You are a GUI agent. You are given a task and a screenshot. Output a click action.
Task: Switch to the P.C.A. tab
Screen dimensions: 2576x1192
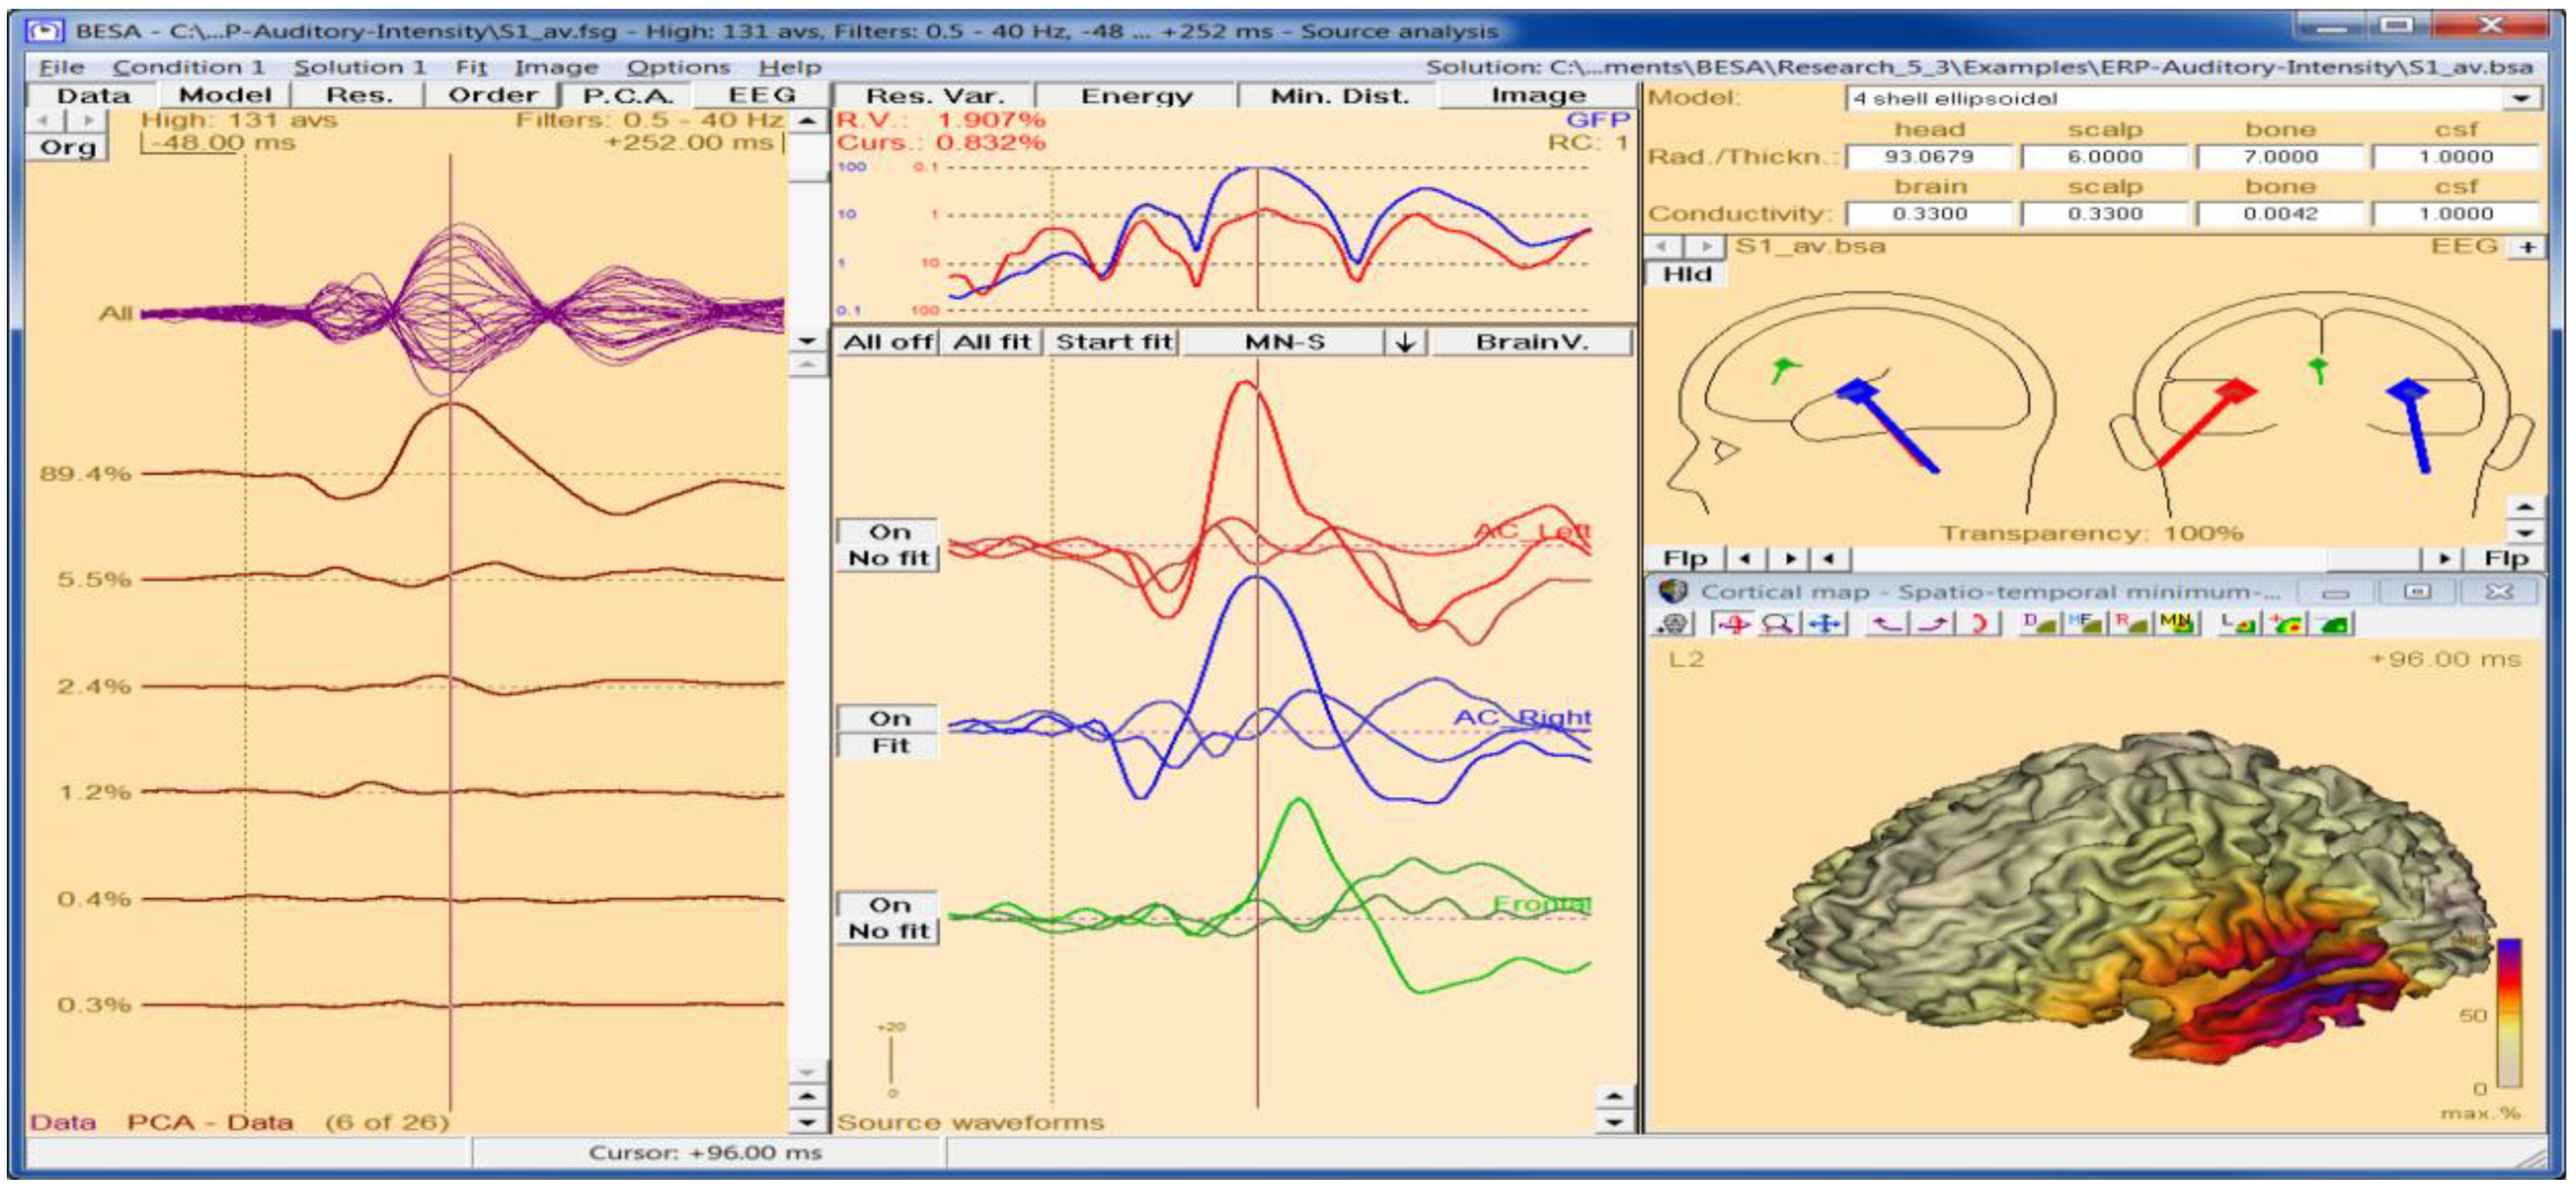click(x=627, y=96)
